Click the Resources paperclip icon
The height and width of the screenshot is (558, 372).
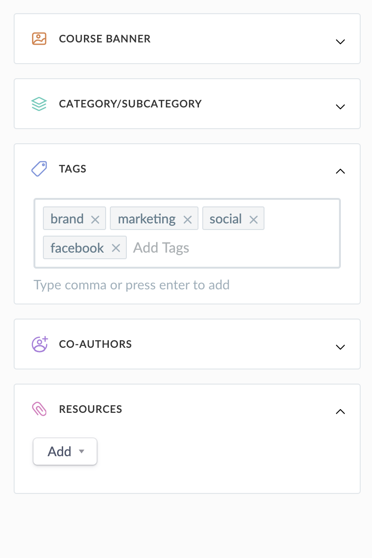click(x=39, y=409)
